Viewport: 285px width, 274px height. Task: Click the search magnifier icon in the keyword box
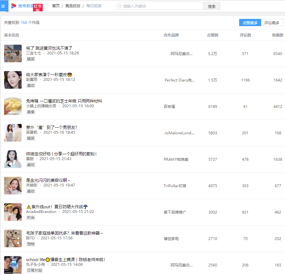[x=120, y=6]
